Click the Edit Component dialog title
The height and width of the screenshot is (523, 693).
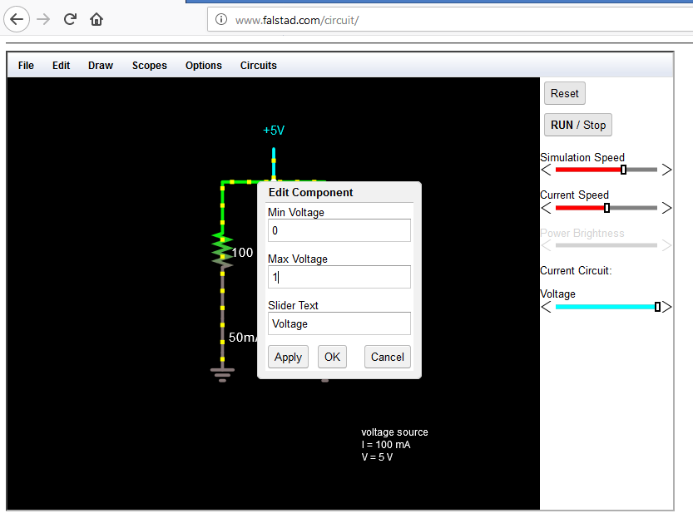(x=310, y=193)
